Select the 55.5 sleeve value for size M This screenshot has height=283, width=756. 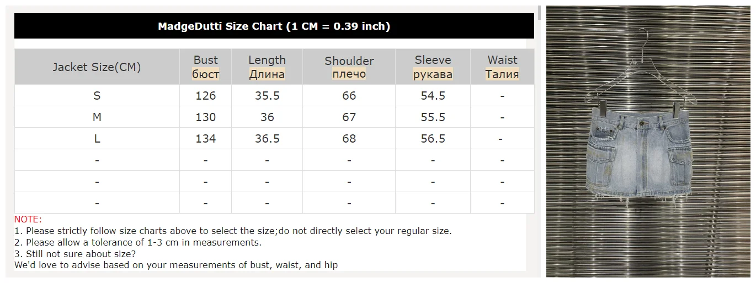(433, 117)
